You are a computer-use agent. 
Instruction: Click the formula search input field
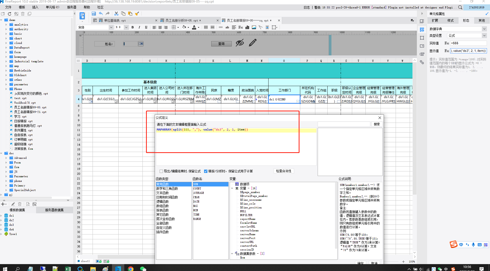click(x=344, y=124)
